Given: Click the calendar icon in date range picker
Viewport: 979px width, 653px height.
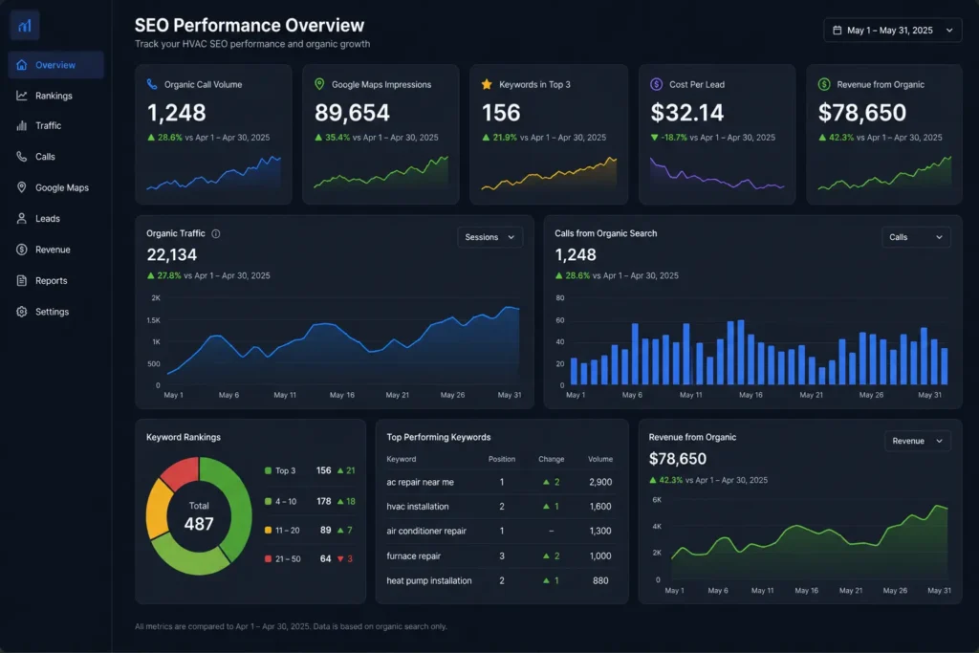Looking at the screenshot, I should click(x=838, y=31).
